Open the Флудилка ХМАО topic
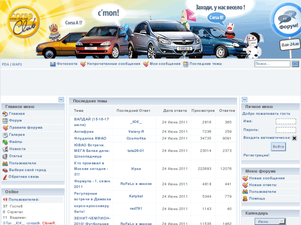Viewport: 301px width, 225px height. [x=90, y=138]
